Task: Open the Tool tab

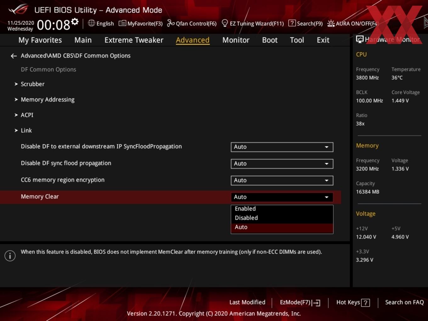Action: [297, 40]
